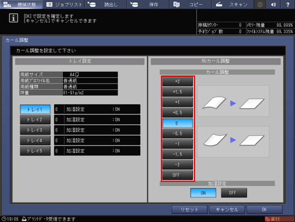Image resolution: width=295 pixels, height=222 pixels.
Task: Click the speaker volume icon
Action: pyautogui.click(x=273, y=5)
